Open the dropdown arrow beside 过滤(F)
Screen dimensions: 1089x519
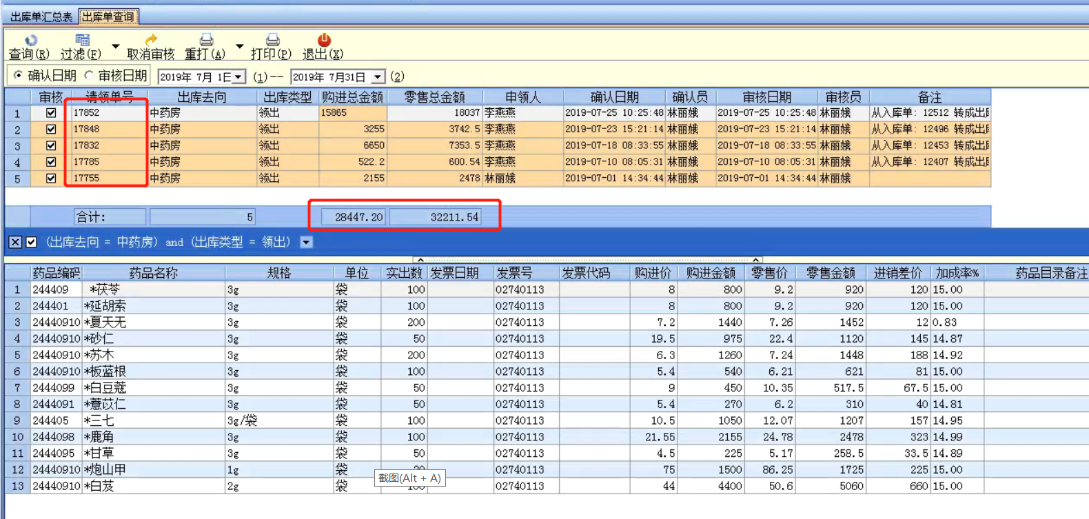pos(115,47)
